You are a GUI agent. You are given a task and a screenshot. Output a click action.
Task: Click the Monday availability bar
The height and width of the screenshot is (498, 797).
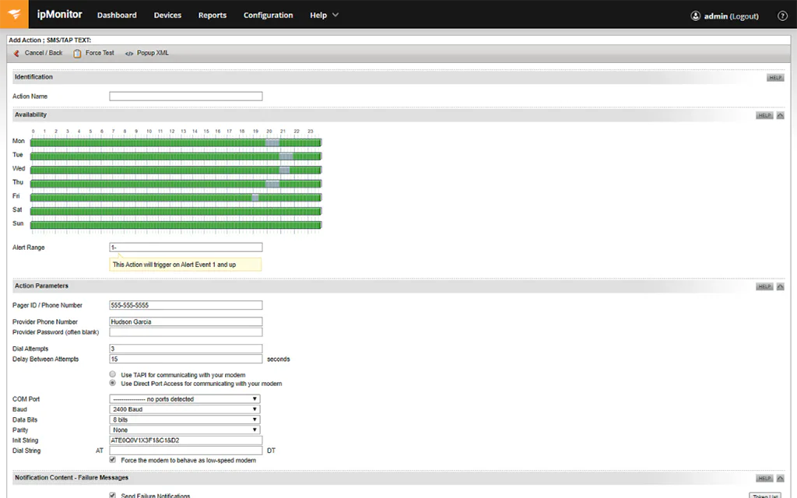(176, 143)
